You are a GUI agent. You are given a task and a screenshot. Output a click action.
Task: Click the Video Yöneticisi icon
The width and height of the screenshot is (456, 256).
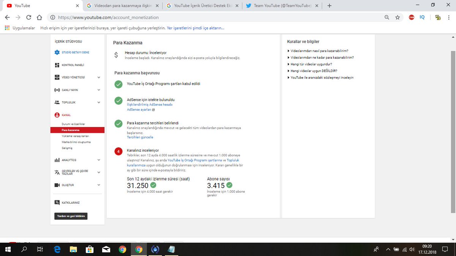[x=57, y=77]
